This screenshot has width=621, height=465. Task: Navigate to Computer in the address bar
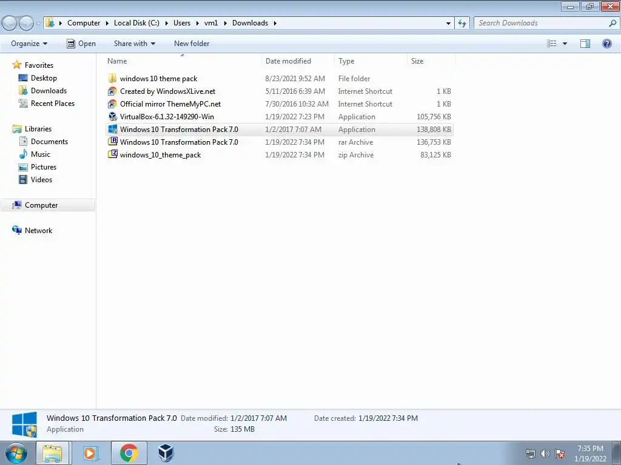tap(84, 23)
